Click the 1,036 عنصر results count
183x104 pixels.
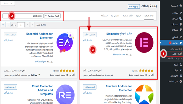(x=41, y=25)
